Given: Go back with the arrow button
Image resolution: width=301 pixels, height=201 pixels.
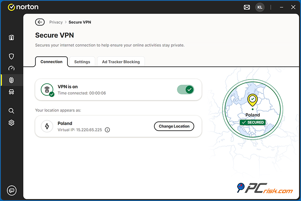Looking at the screenshot, I should pos(40,22).
